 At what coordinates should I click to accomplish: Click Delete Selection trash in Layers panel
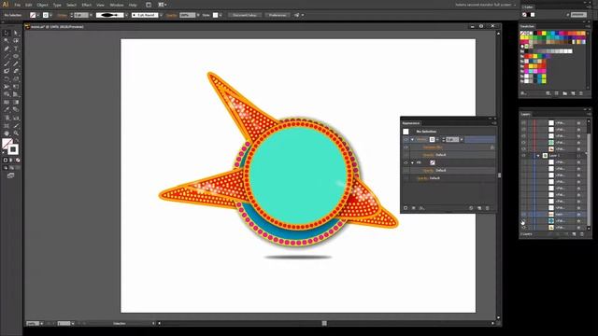pos(581,234)
